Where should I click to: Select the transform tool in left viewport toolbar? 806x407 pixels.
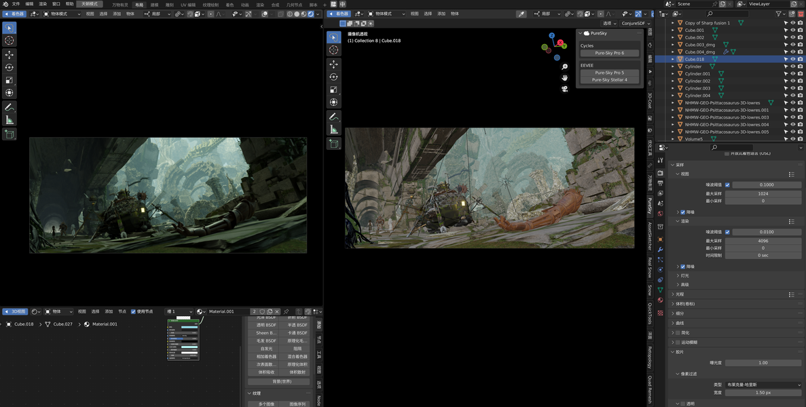pyautogui.click(x=10, y=93)
